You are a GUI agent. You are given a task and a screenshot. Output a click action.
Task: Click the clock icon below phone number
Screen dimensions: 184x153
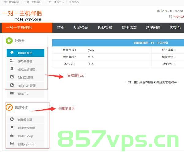point(171,17)
